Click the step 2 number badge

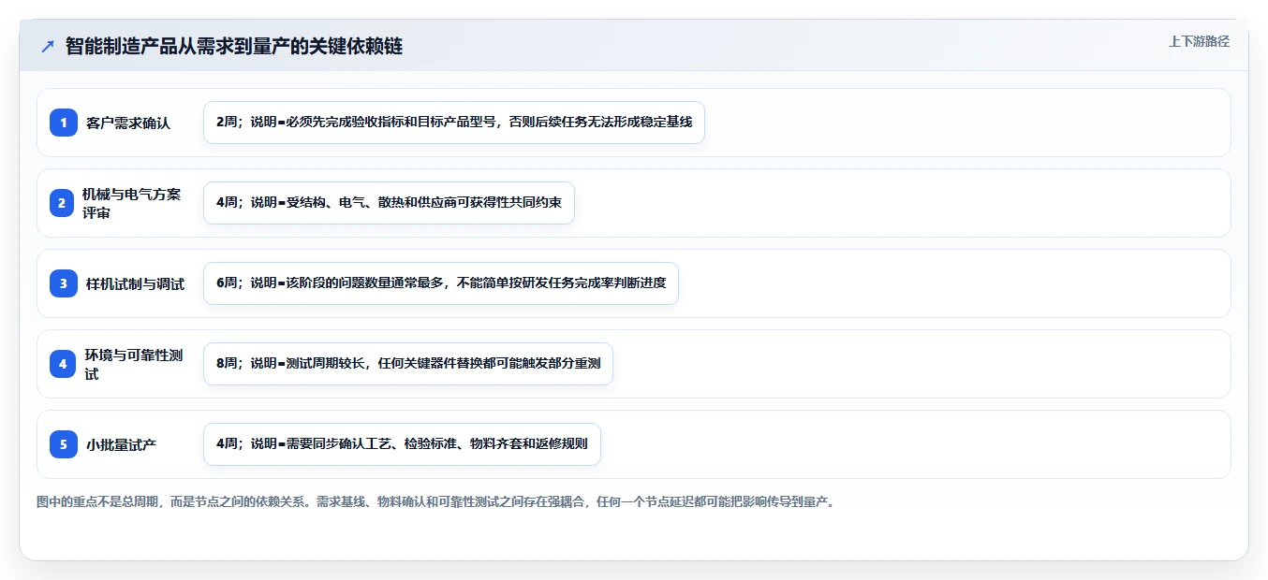click(x=62, y=203)
